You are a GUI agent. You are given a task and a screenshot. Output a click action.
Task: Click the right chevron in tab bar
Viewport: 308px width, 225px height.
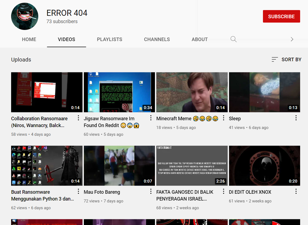[x=292, y=39]
